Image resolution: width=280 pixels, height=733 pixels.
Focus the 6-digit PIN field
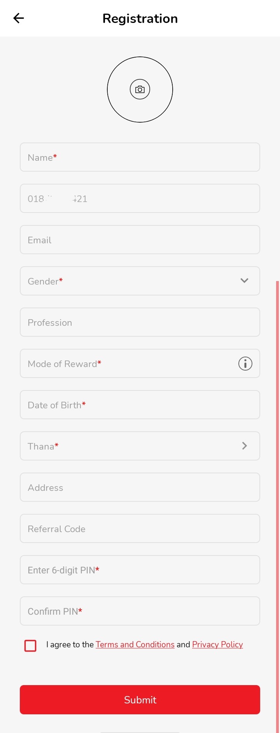(x=140, y=570)
